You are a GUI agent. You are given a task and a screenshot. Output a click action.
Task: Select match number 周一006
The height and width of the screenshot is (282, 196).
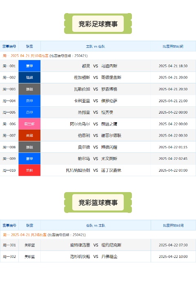click(x=9, y=124)
